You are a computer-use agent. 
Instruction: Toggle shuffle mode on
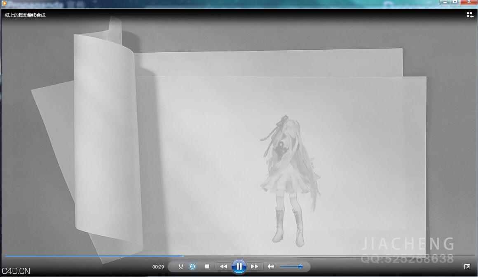180,266
